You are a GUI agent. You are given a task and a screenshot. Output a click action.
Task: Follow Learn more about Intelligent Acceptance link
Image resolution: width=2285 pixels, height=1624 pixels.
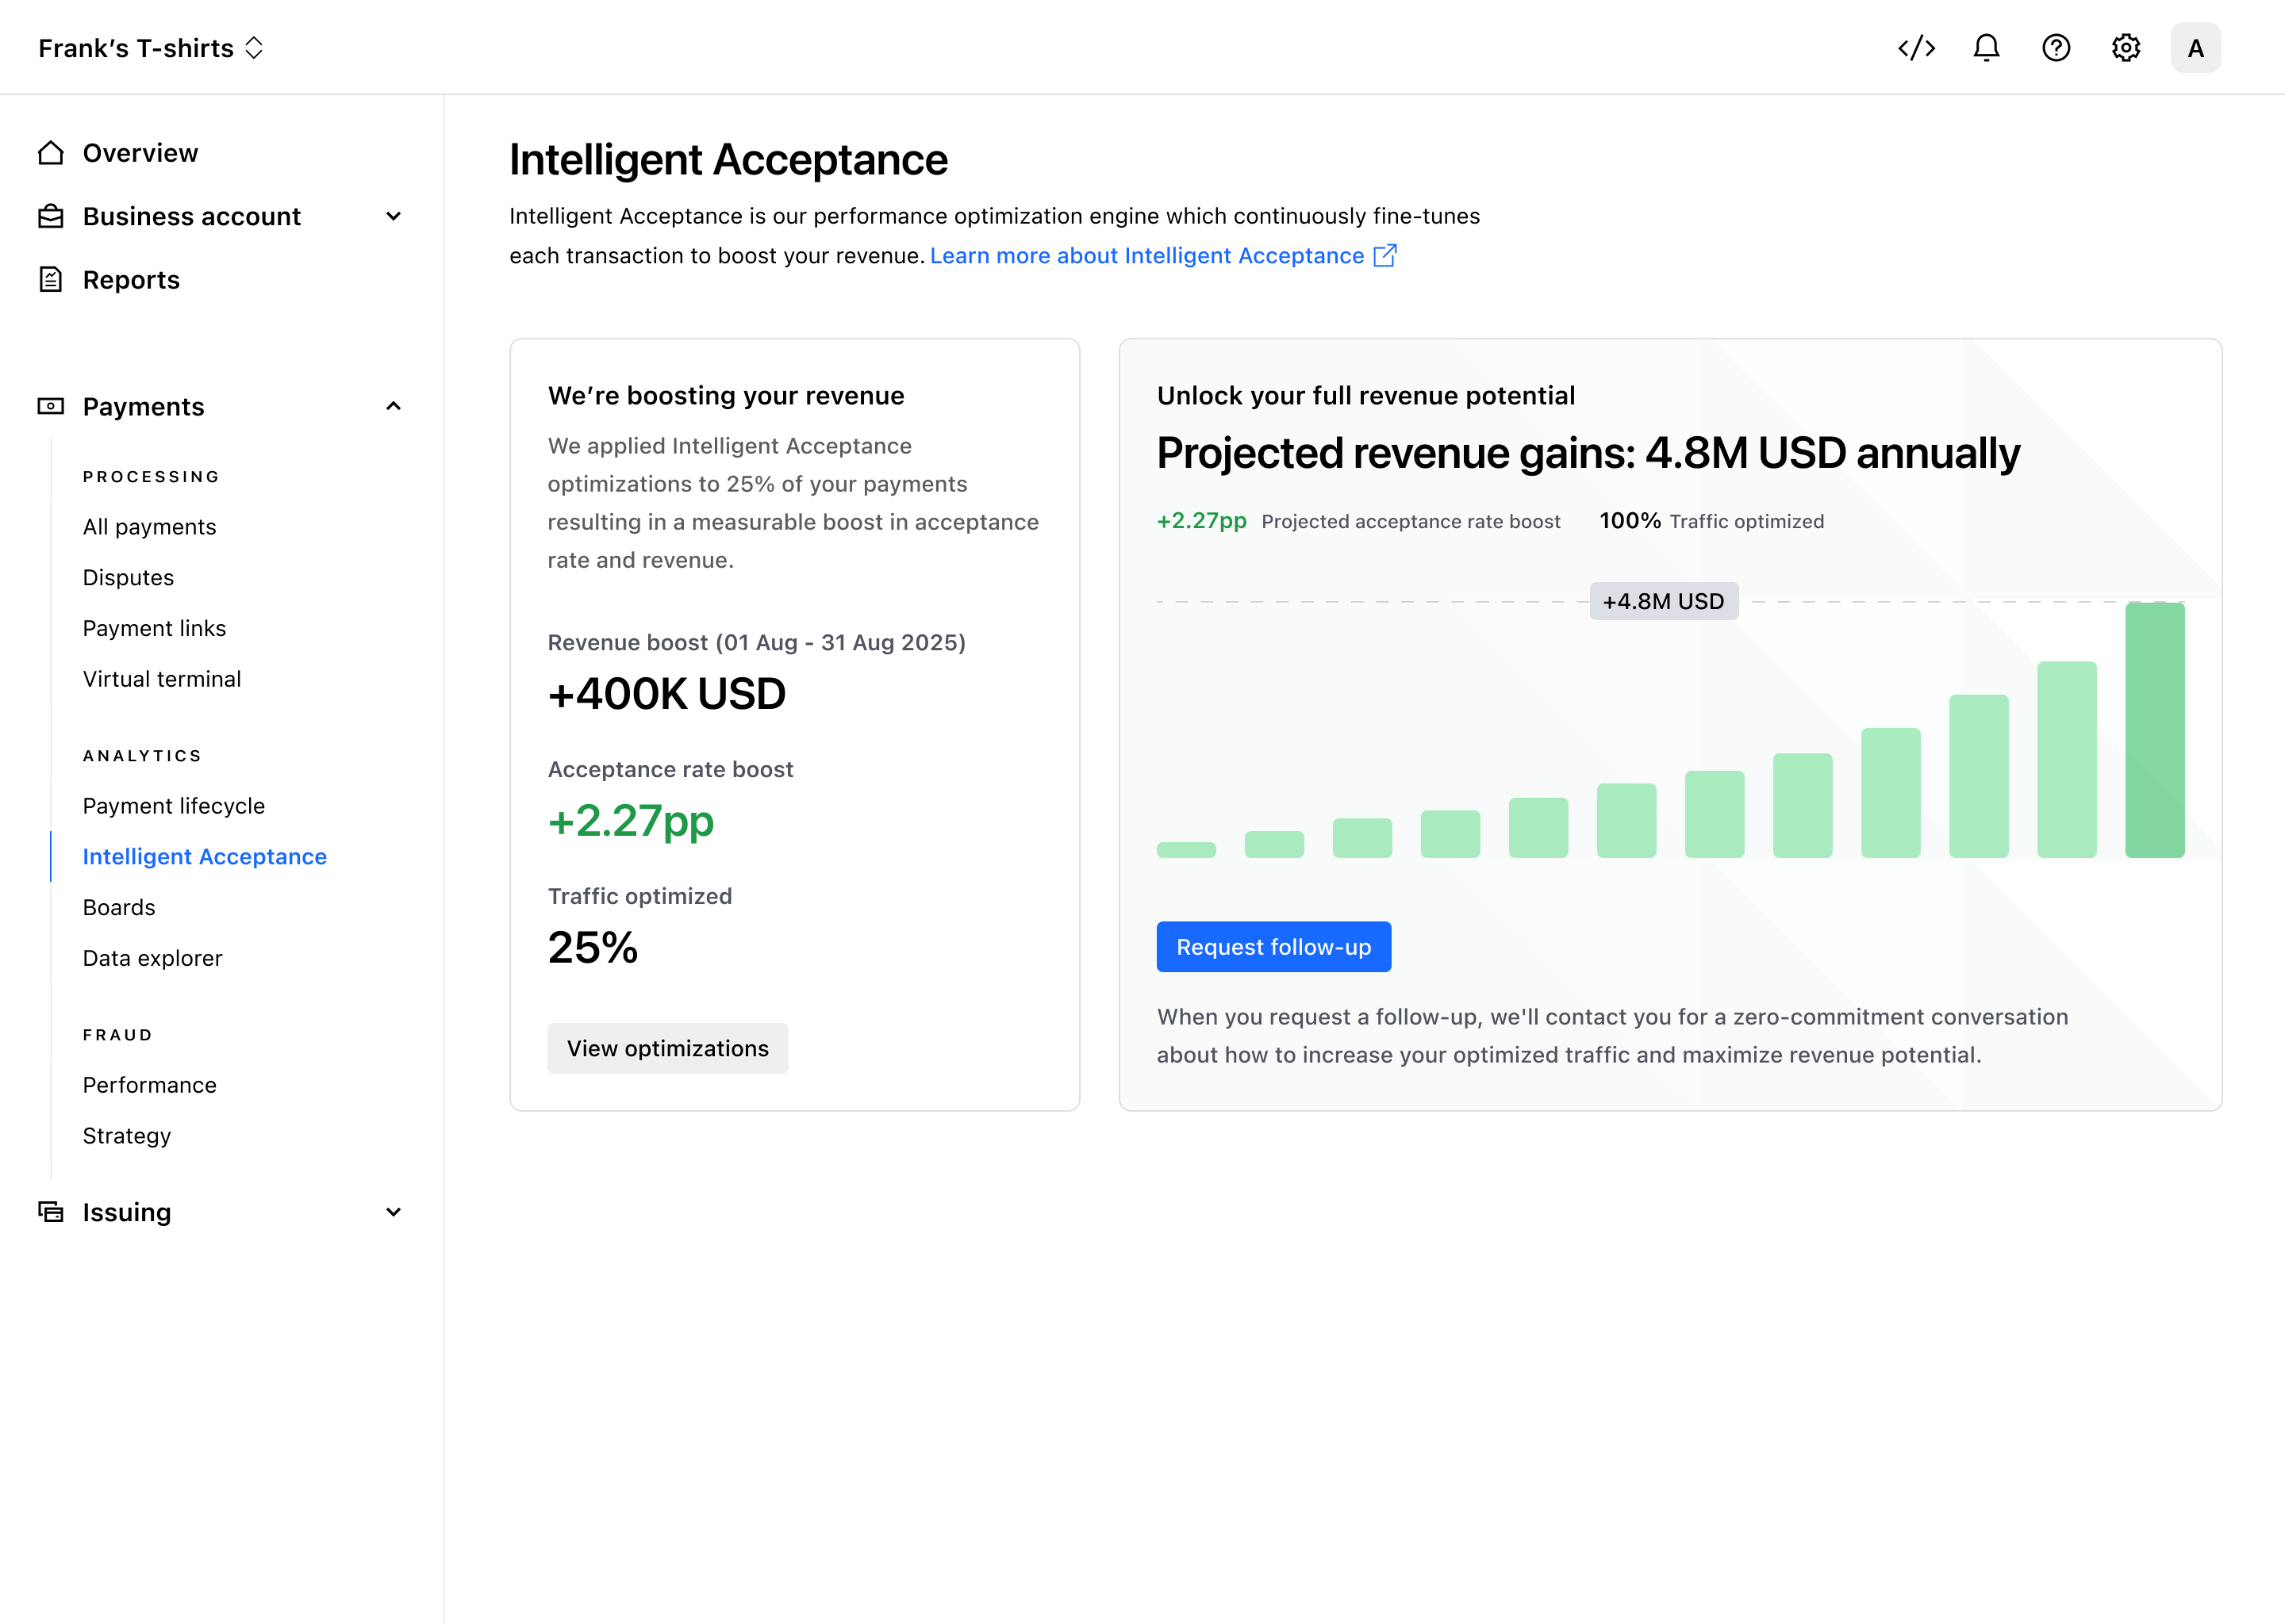[x=1146, y=256]
